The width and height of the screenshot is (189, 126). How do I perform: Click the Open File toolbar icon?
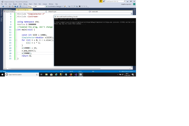click(x=13, y=6)
